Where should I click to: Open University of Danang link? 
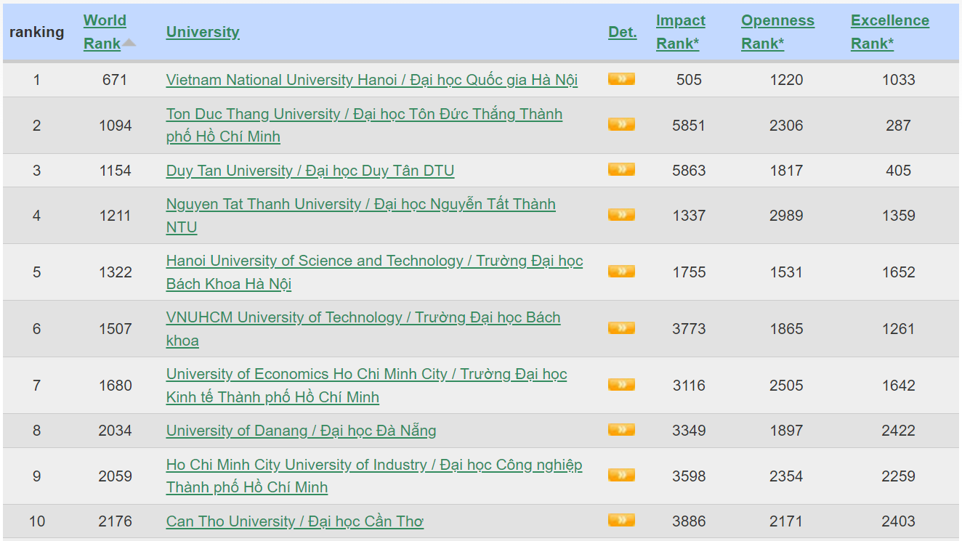click(x=302, y=431)
